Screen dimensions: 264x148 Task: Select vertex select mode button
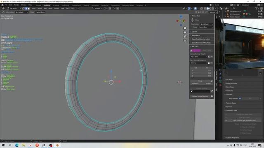(x=24, y=9)
